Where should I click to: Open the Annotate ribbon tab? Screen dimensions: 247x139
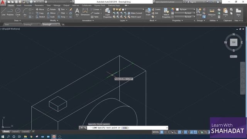tap(28, 5)
